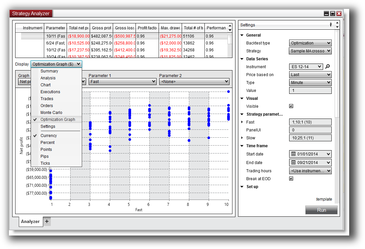Expand the Slow strategy parameter
The height and width of the screenshot is (249, 365).
click(x=242, y=138)
